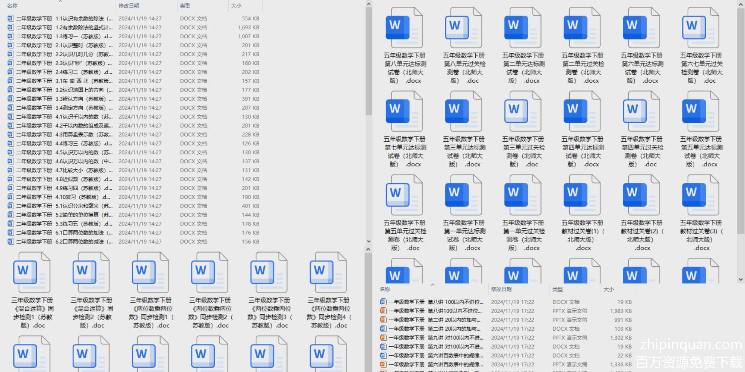Click file label 五年级 第六单元达标测试卷

coord(641,68)
